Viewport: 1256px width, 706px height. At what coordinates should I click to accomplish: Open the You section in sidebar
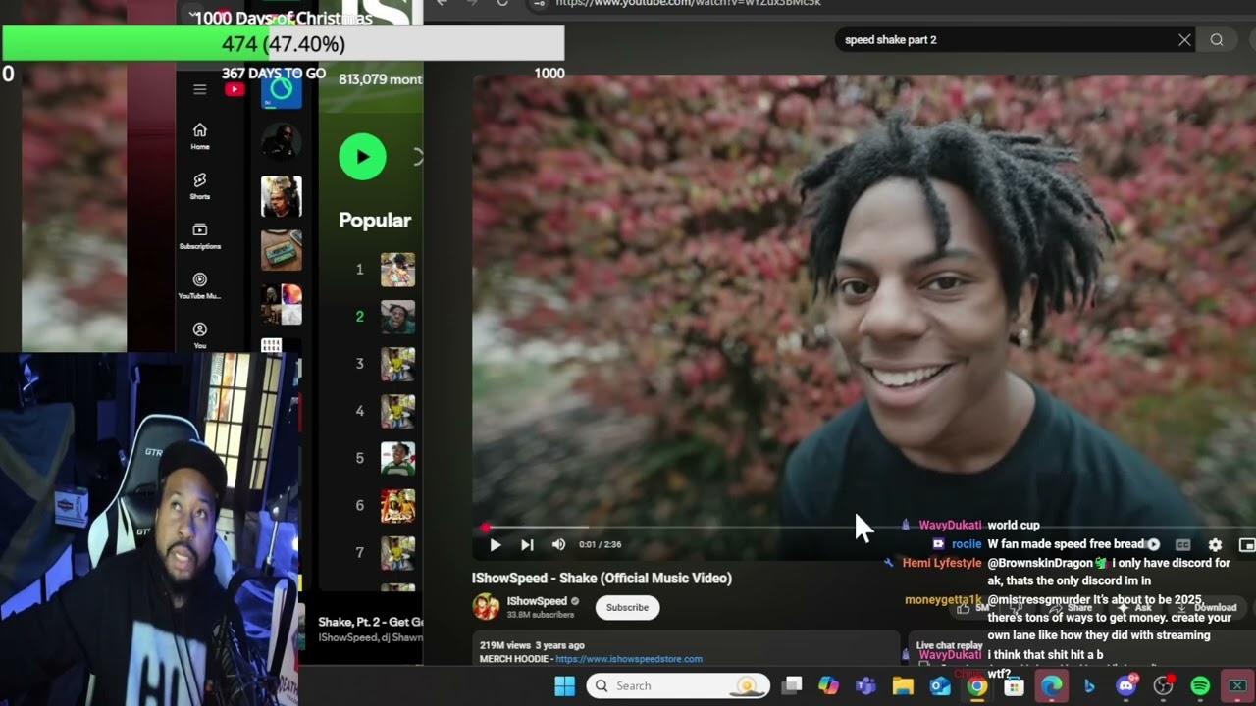[200, 335]
